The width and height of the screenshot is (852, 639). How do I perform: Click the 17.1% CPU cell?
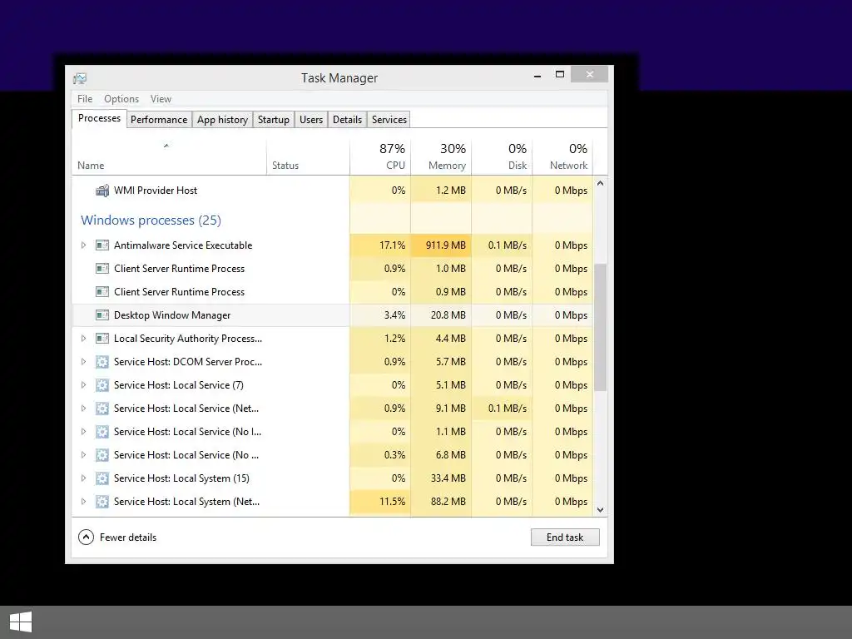pyautogui.click(x=380, y=245)
